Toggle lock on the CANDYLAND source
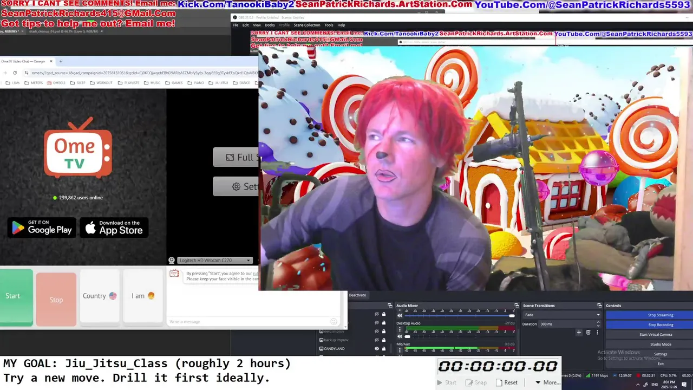Viewport: 693px width, 390px height. pos(384,349)
